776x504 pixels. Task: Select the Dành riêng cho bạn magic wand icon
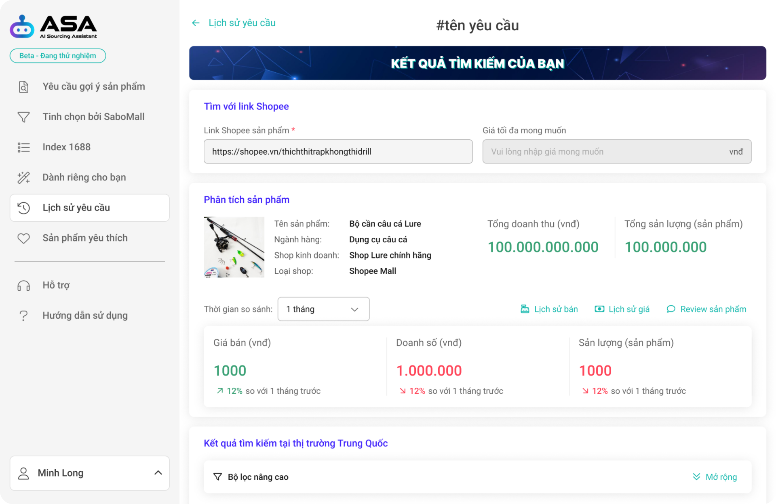[24, 177]
